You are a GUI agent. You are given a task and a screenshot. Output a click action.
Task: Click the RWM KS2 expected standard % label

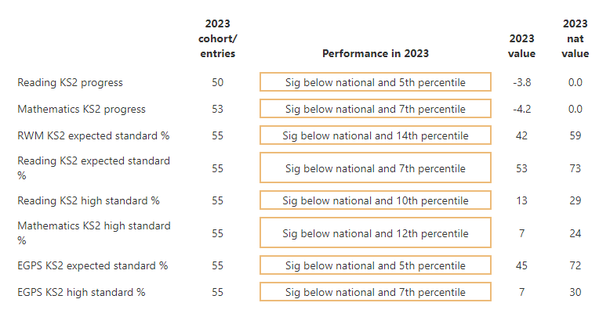(93, 135)
